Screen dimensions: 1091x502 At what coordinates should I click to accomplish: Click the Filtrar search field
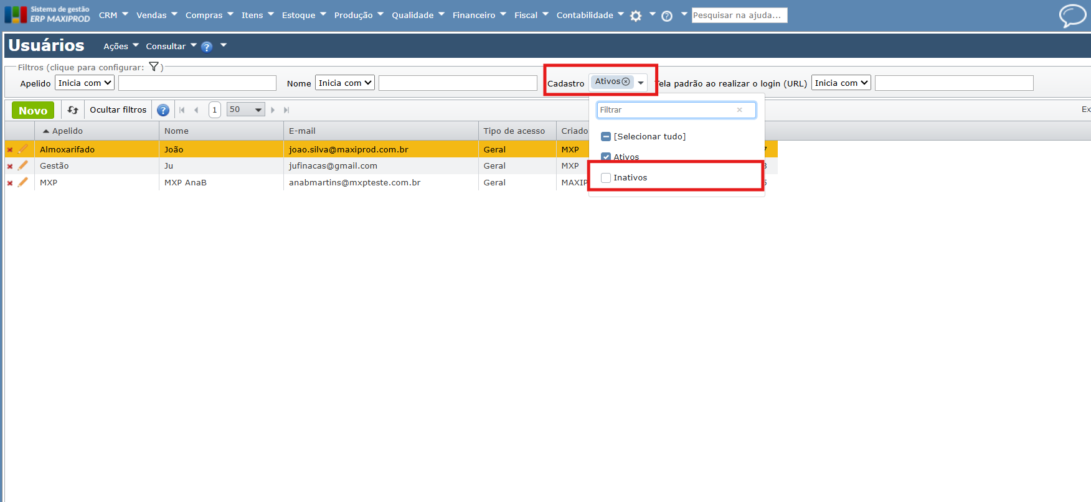(x=666, y=110)
